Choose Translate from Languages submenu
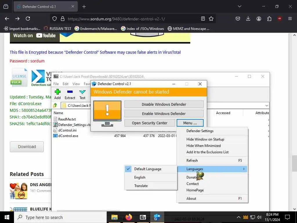The width and height of the screenshot is (297, 223). pos(151,186)
